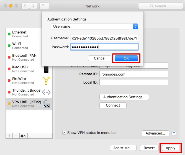This screenshot has height=155, width=185.
Task: Open the gear action menu dropdown
Action: tap(24, 136)
